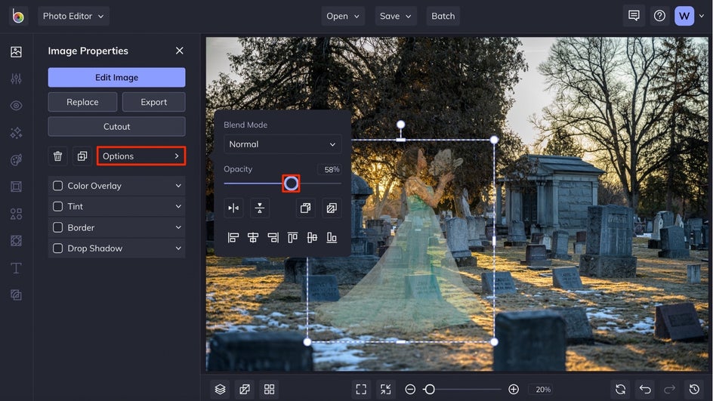Flip the layer vertically

coord(259,208)
